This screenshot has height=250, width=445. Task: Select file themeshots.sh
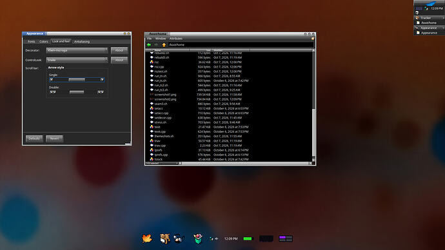coord(164,136)
